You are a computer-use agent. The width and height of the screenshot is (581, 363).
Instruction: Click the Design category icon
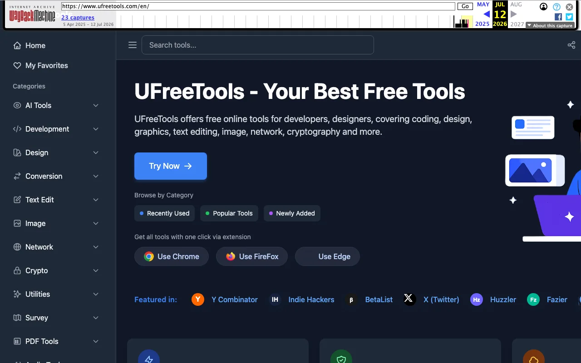pos(17,152)
